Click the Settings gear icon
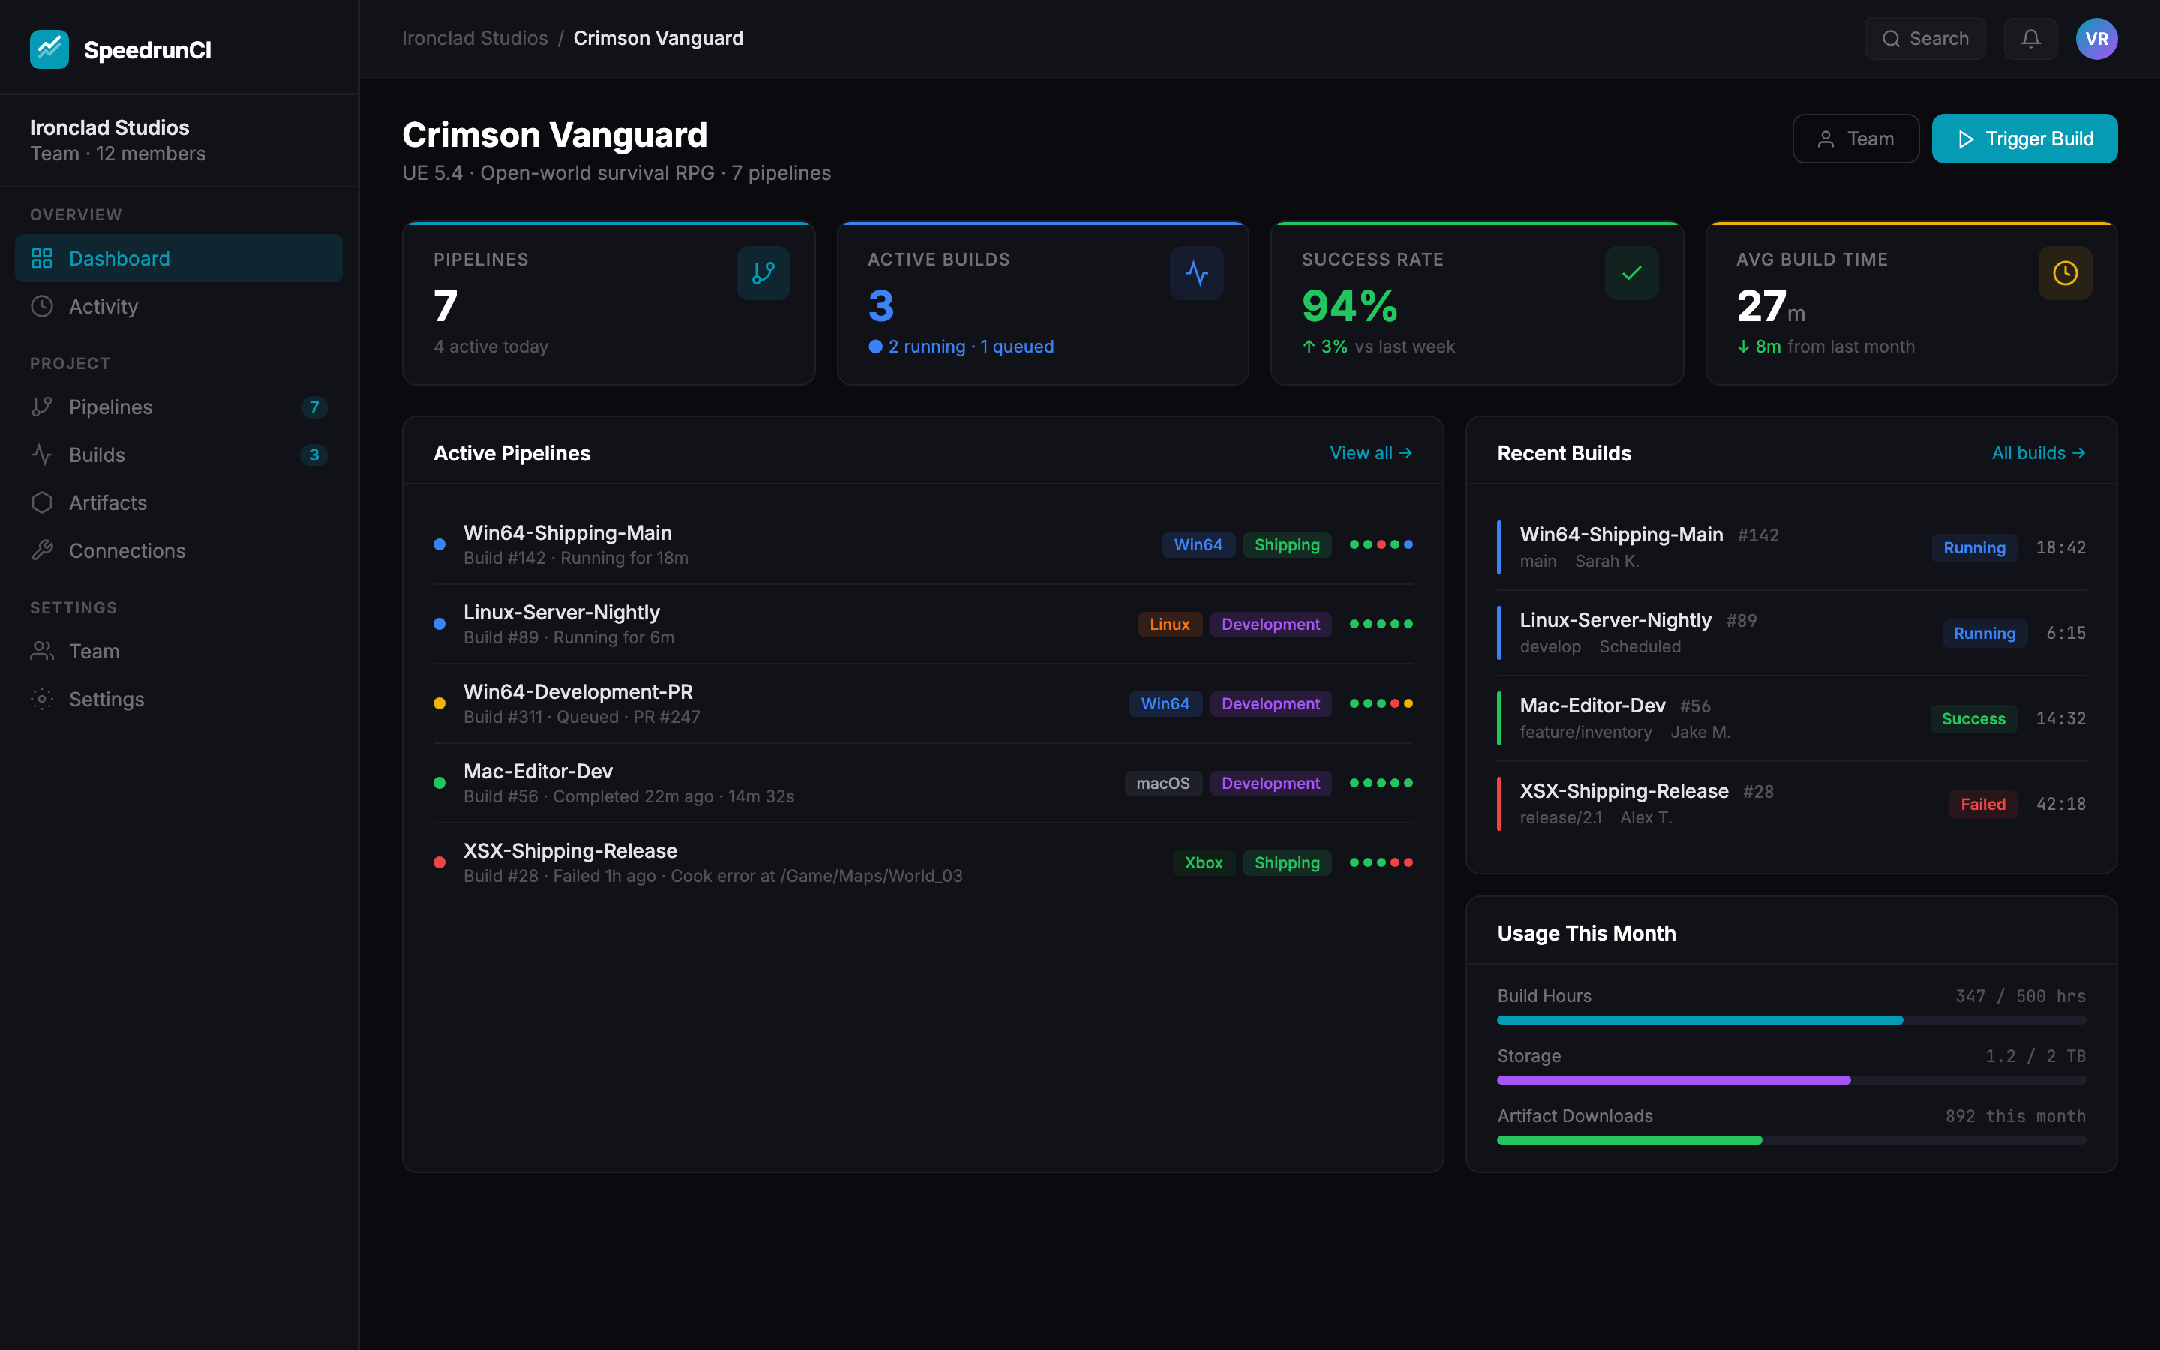The height and width of the screenshot is (1350, 2160). 42,699
